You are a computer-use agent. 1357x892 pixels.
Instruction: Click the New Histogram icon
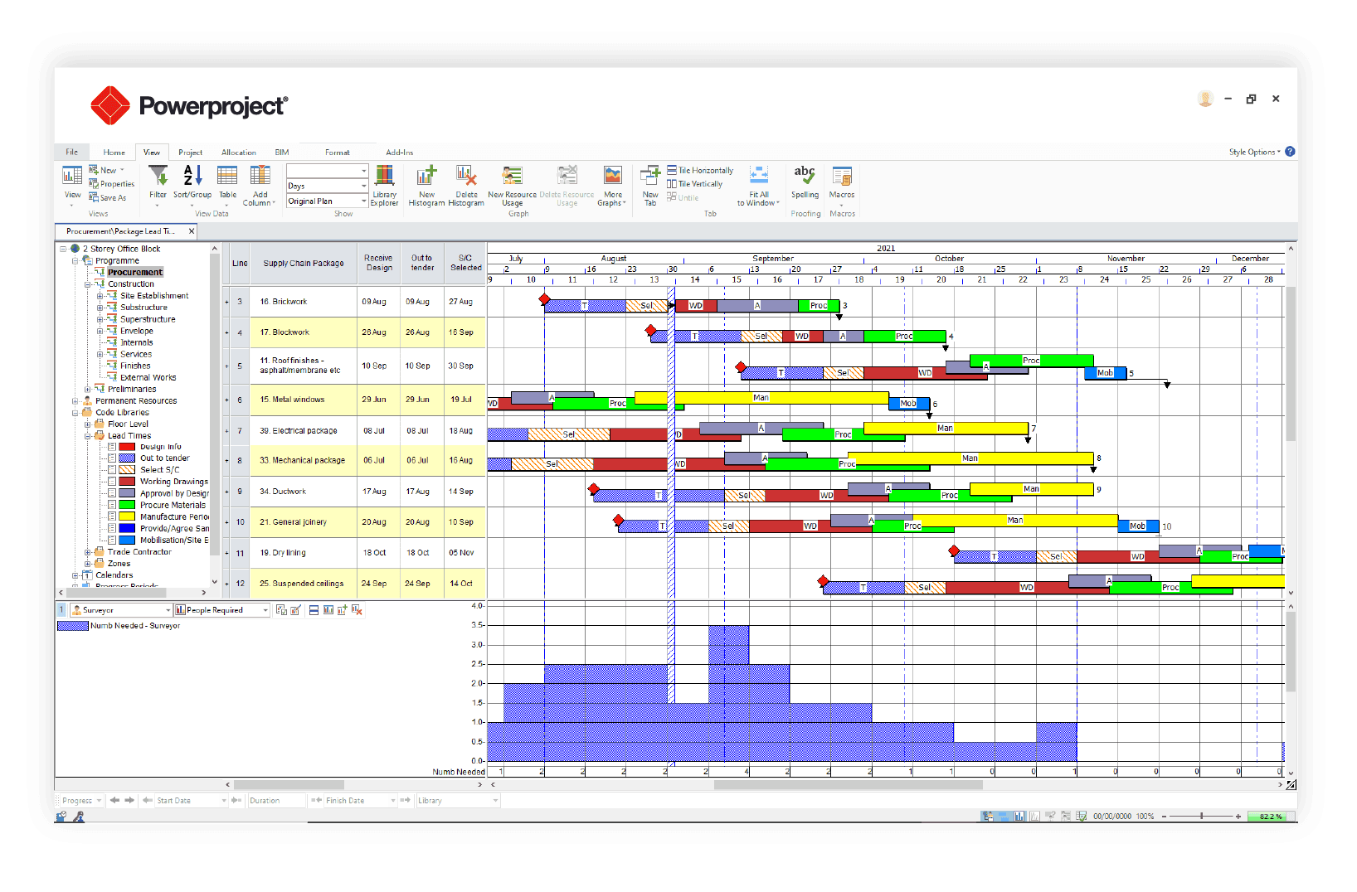(426, 184)
